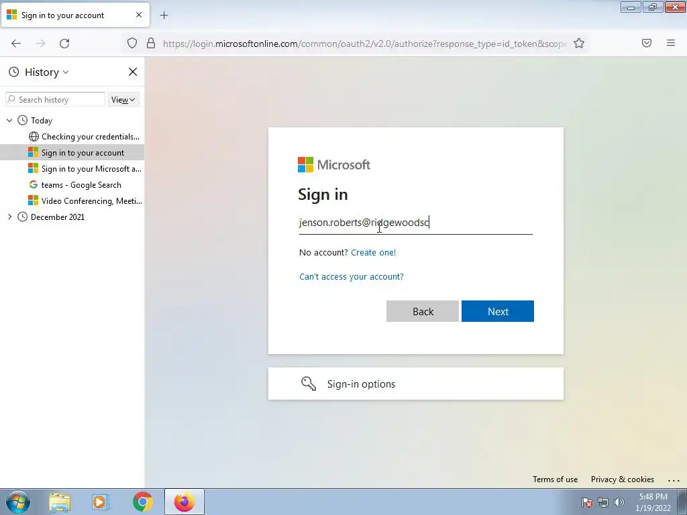Open the Windows Start menu orb
The height and width of the screenshot is (515, 687).
18,502
